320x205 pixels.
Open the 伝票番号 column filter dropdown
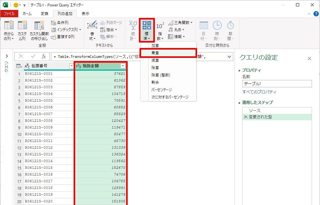tap(71, 66)
